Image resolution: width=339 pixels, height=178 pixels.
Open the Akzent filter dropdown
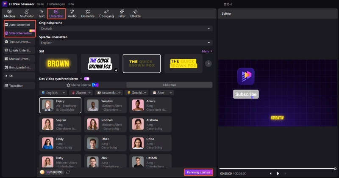click(81, 93)
